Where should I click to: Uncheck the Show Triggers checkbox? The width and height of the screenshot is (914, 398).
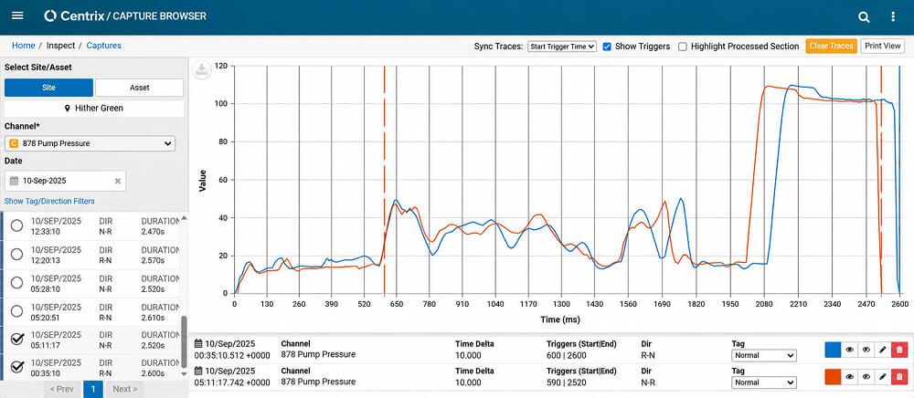(607, 47)
